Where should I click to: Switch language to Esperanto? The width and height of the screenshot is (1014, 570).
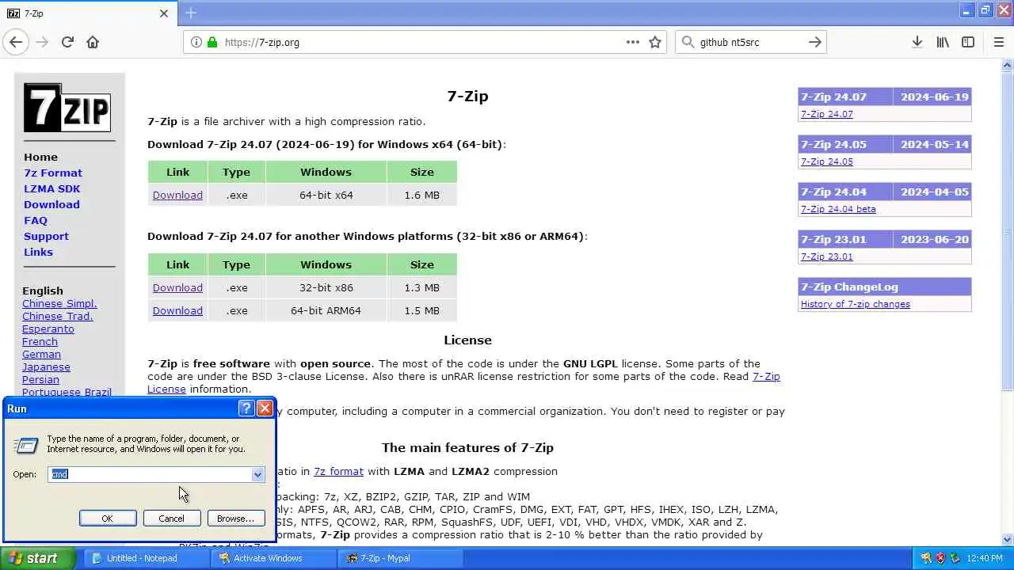pyautogui.click(x=48, y=329)
